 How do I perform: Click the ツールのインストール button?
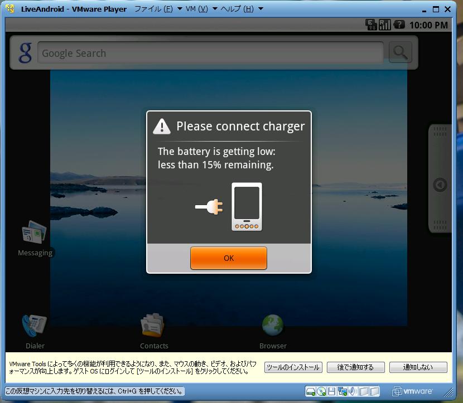pos(293,367)
